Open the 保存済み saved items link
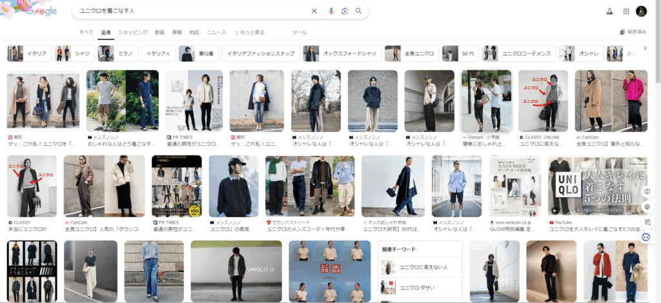The height and width of the screenshot is (303, 661). pos(633,32)
